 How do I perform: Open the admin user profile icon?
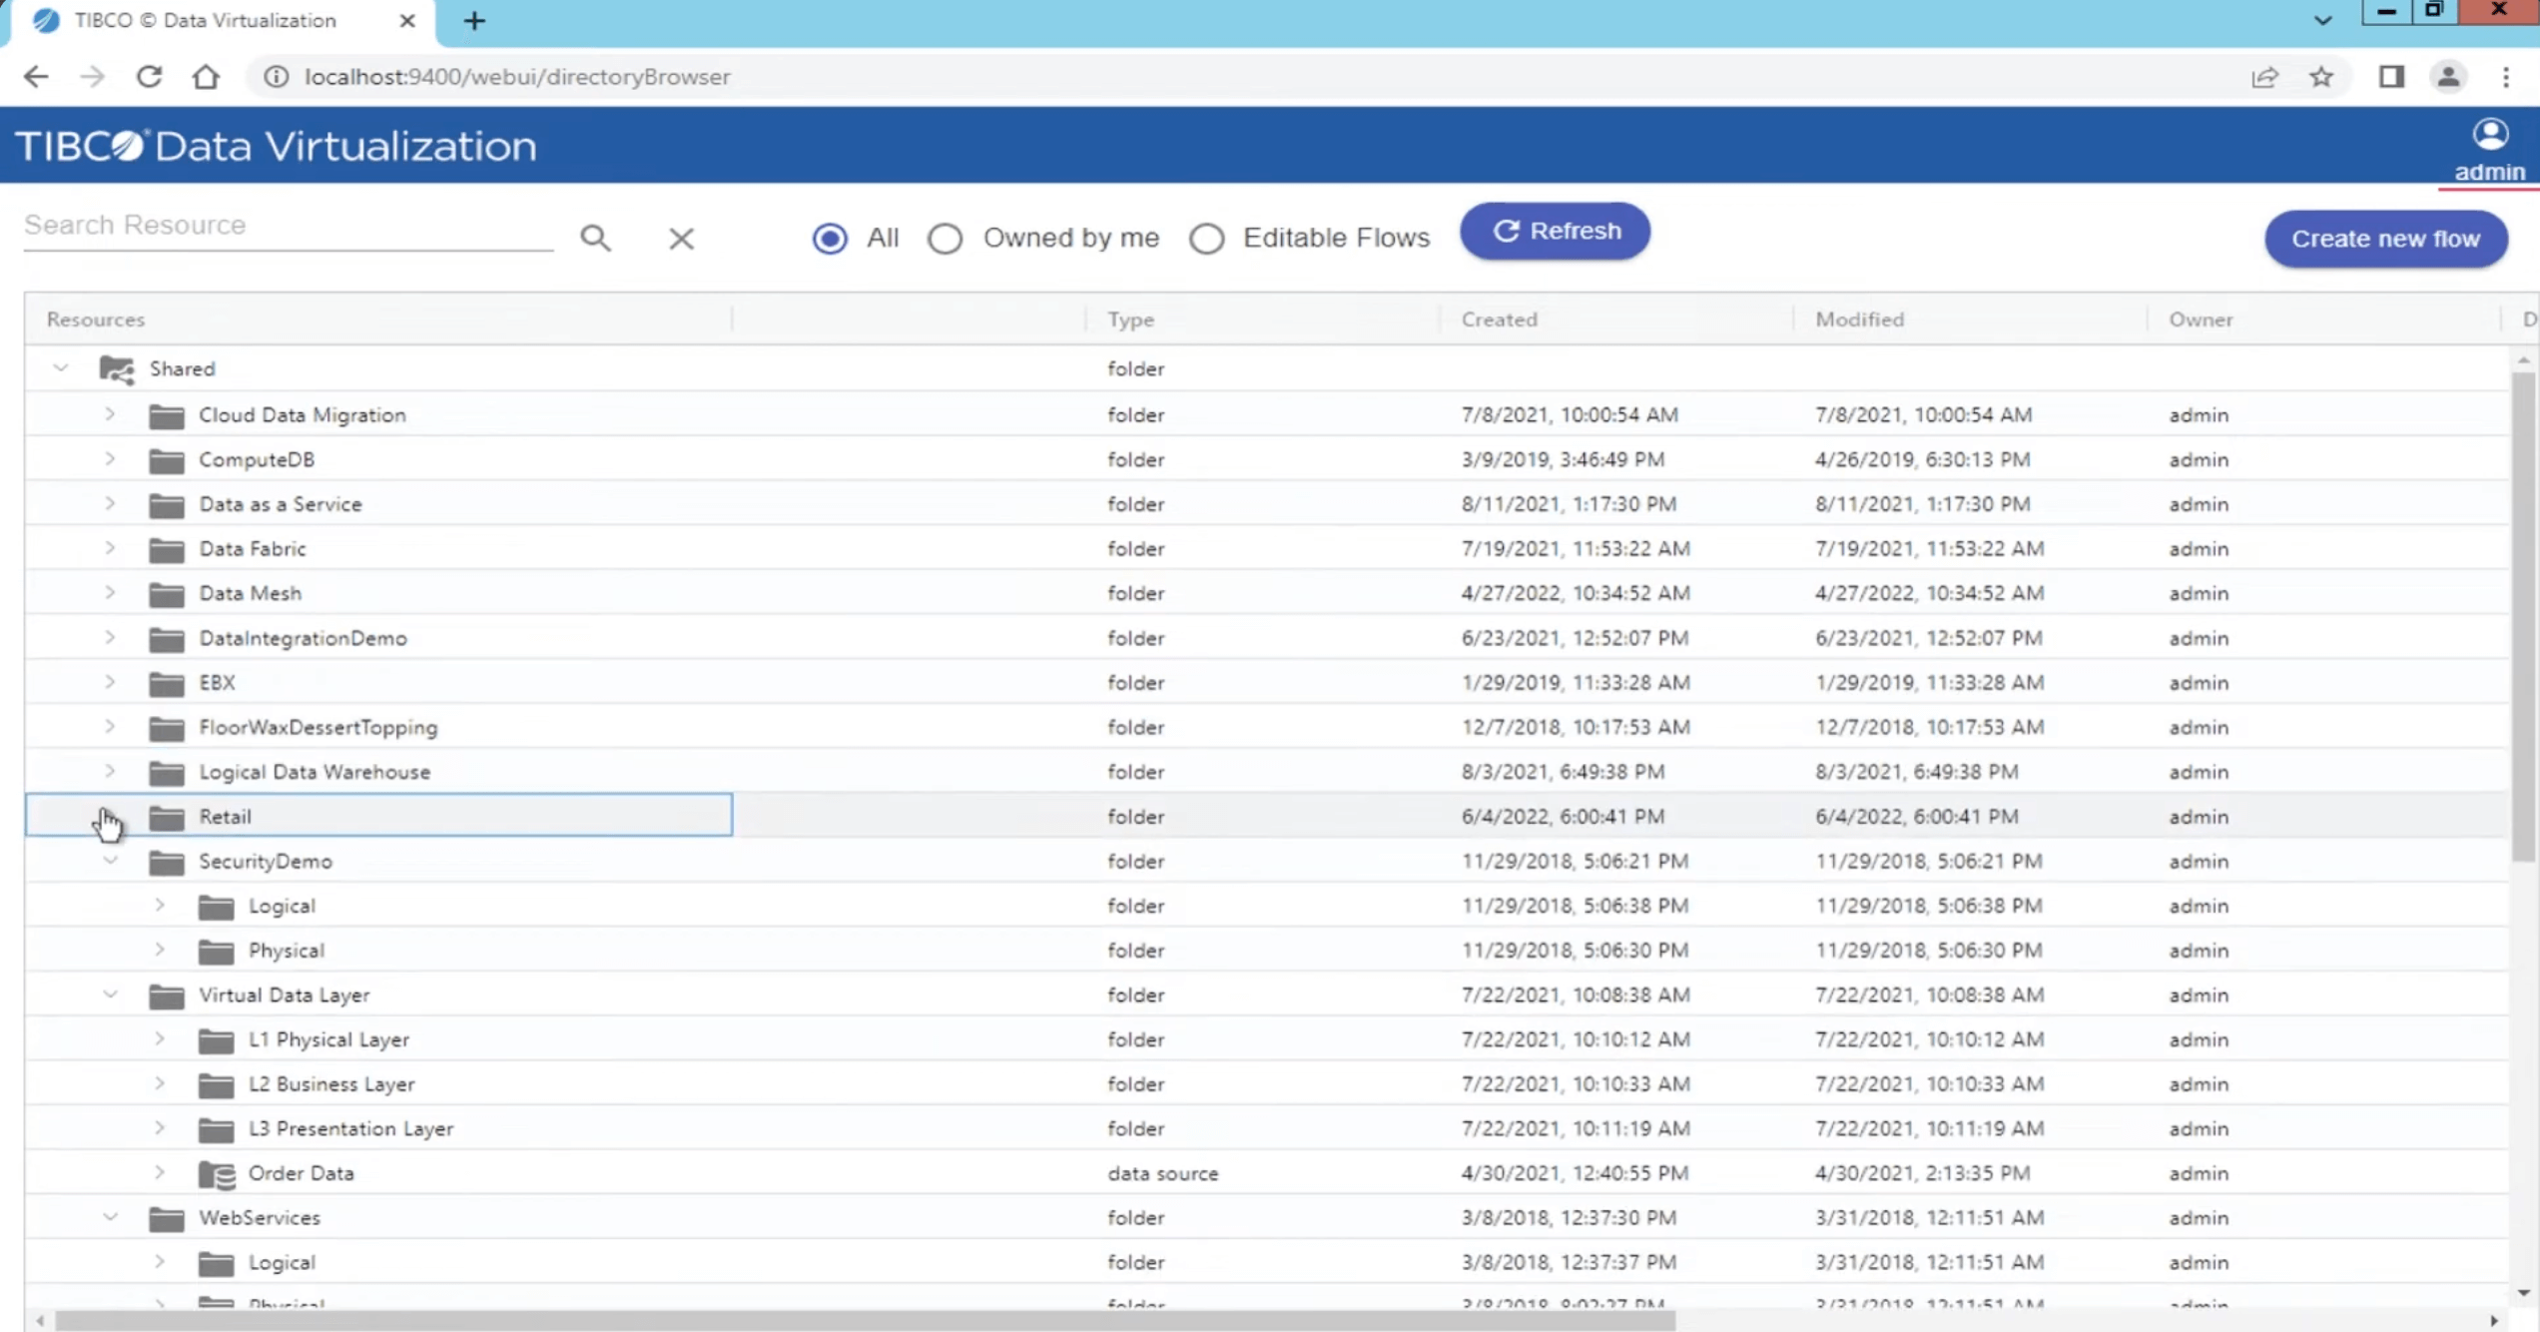click(2490, 134)
